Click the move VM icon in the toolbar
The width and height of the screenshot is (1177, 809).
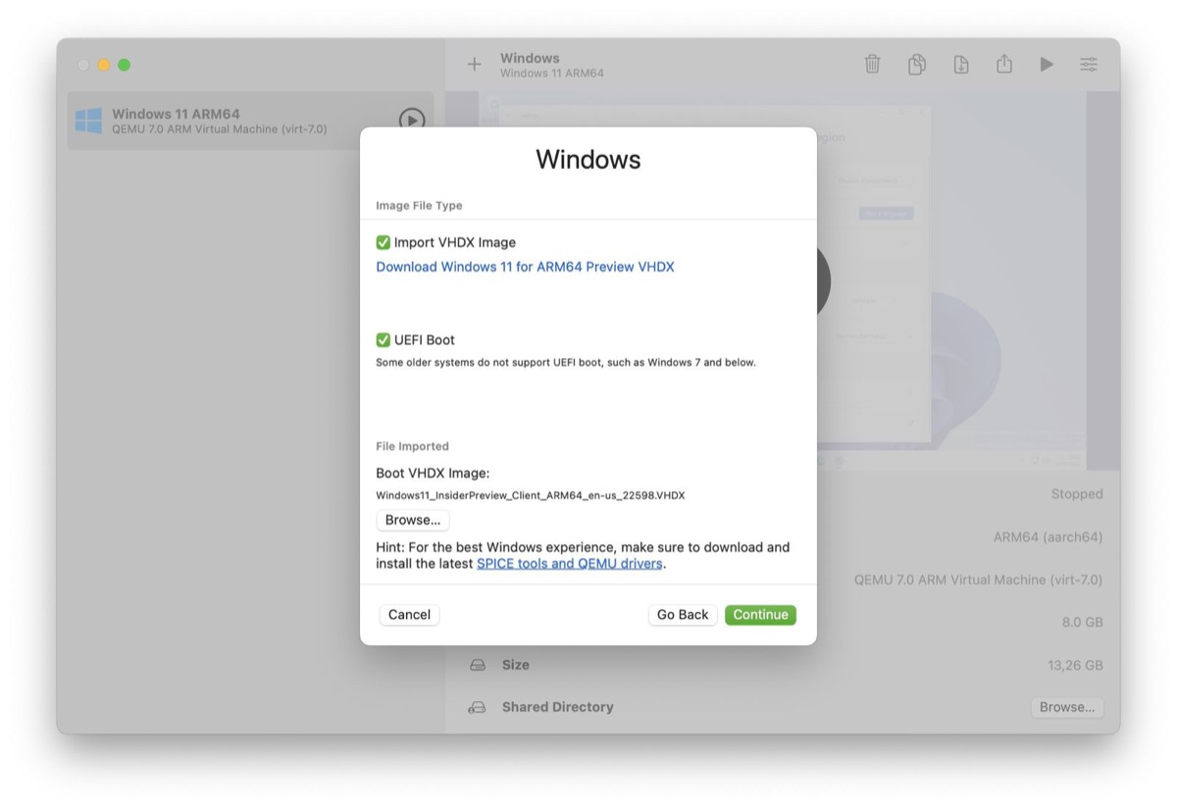coord(961,65)
